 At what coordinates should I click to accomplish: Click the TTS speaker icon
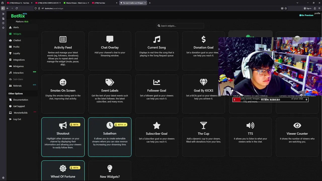(250, 125)
